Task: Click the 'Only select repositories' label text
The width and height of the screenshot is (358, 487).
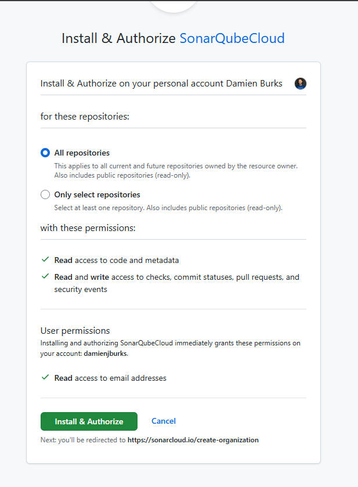Action: 97,195
